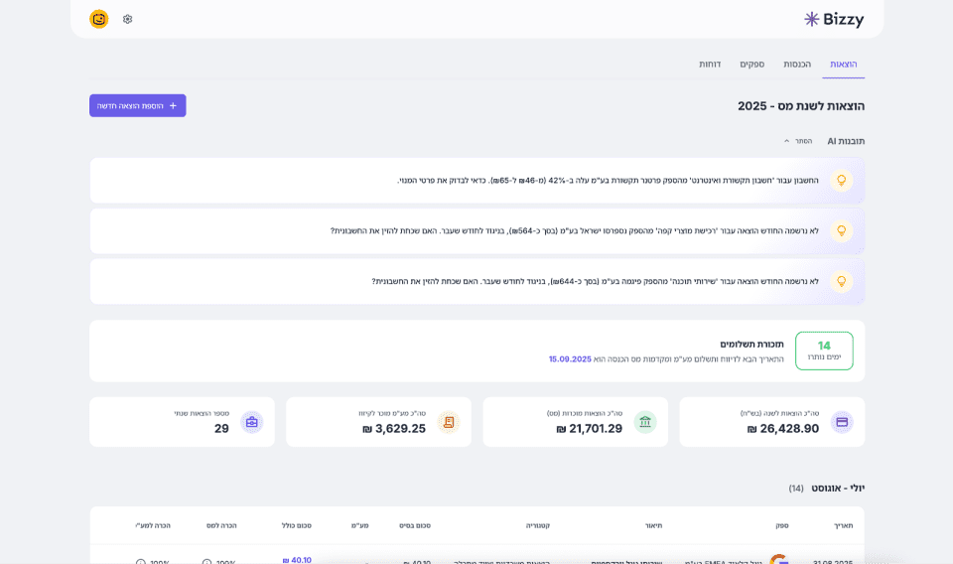
Task: Click the yearly expense count 29
Action: click(221, 429)
